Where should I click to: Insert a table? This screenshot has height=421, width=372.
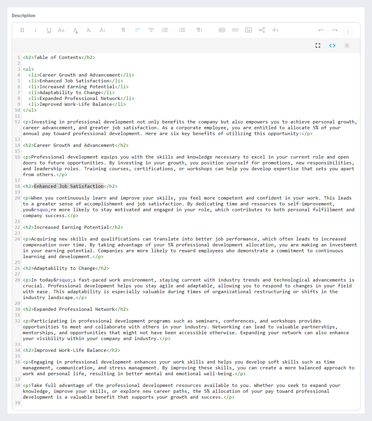222,30
